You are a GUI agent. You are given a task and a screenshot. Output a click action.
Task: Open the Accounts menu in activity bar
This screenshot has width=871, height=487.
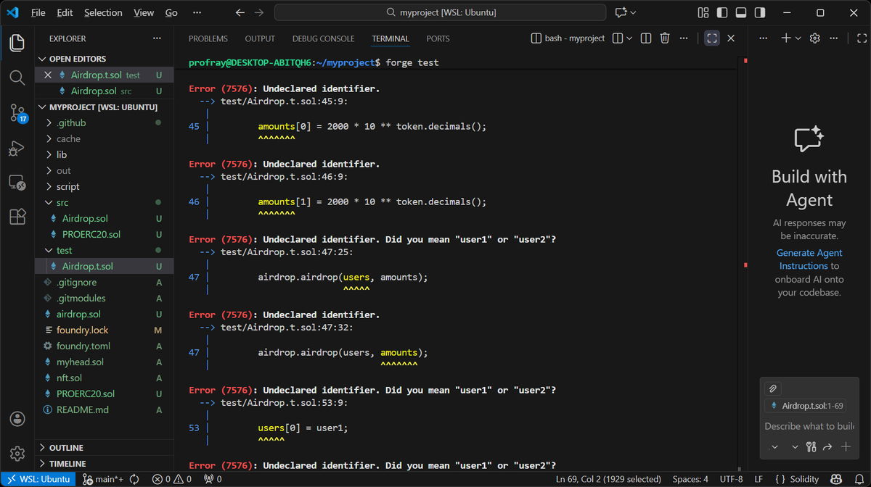click(17, 419)
